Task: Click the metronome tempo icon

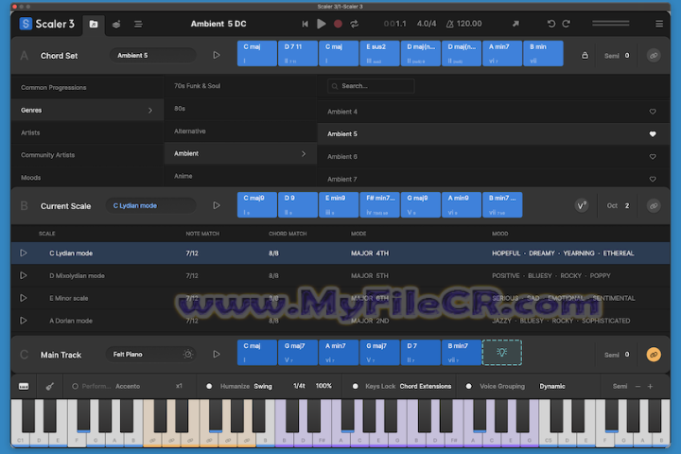Action: click(449, 24)
